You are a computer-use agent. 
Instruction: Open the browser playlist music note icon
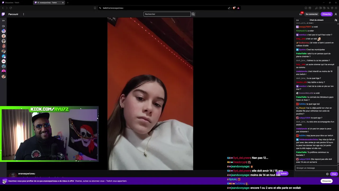tap(316, 8)
